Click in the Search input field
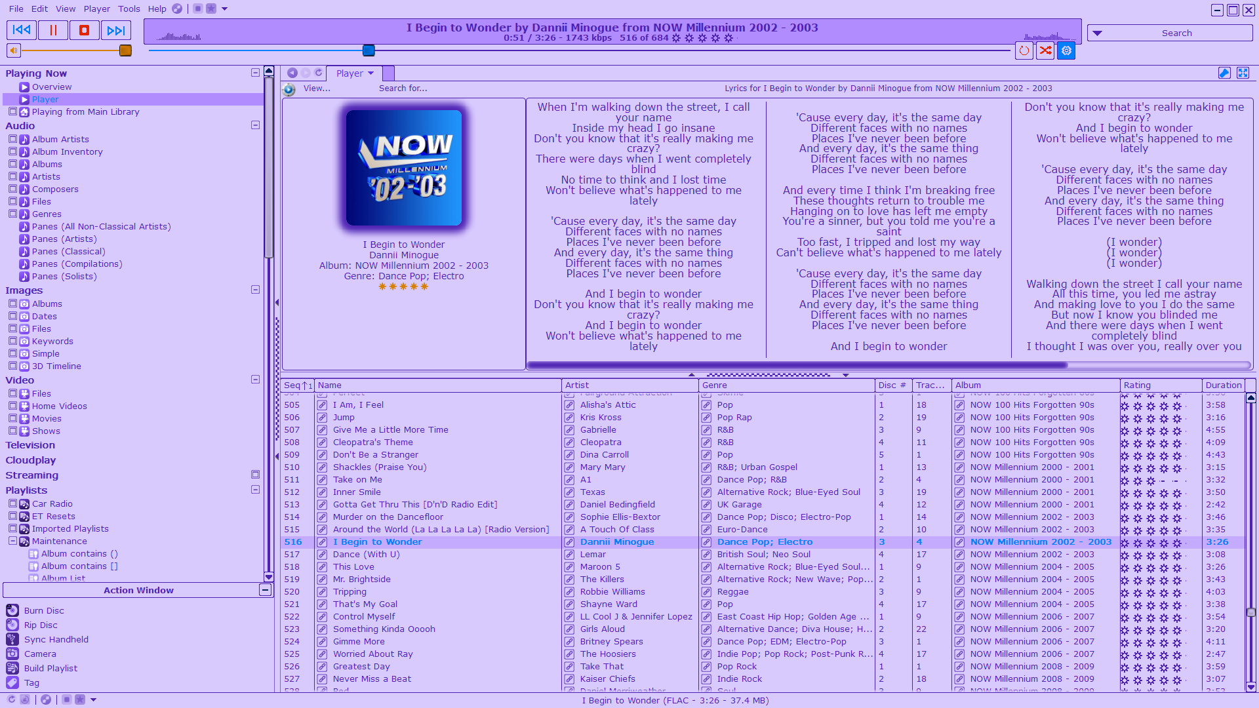Screen dimensions: 1259x708 pos(1177,33)
